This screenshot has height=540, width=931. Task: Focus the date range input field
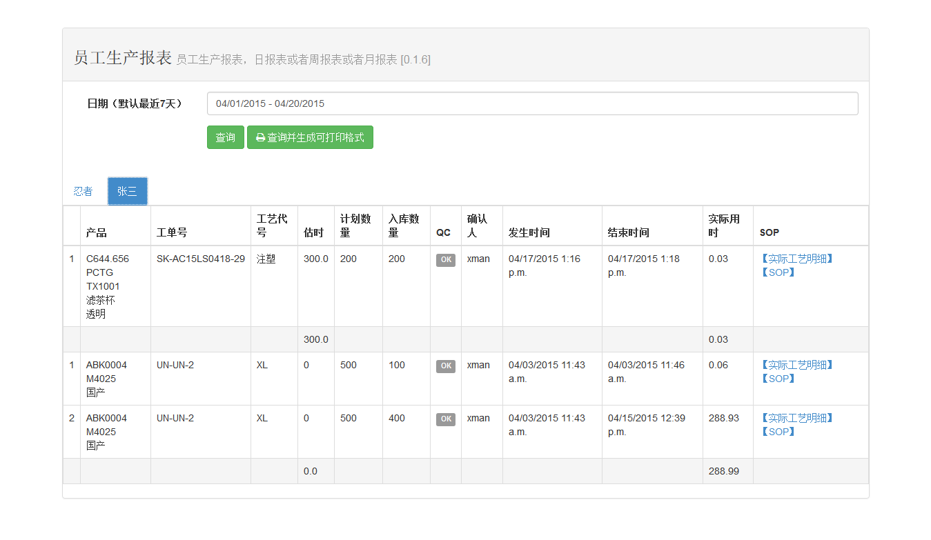(x=532, y=103)
